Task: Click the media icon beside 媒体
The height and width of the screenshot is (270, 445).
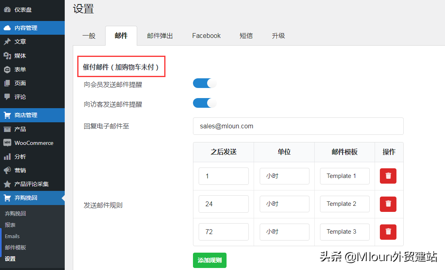Action: 7,55
